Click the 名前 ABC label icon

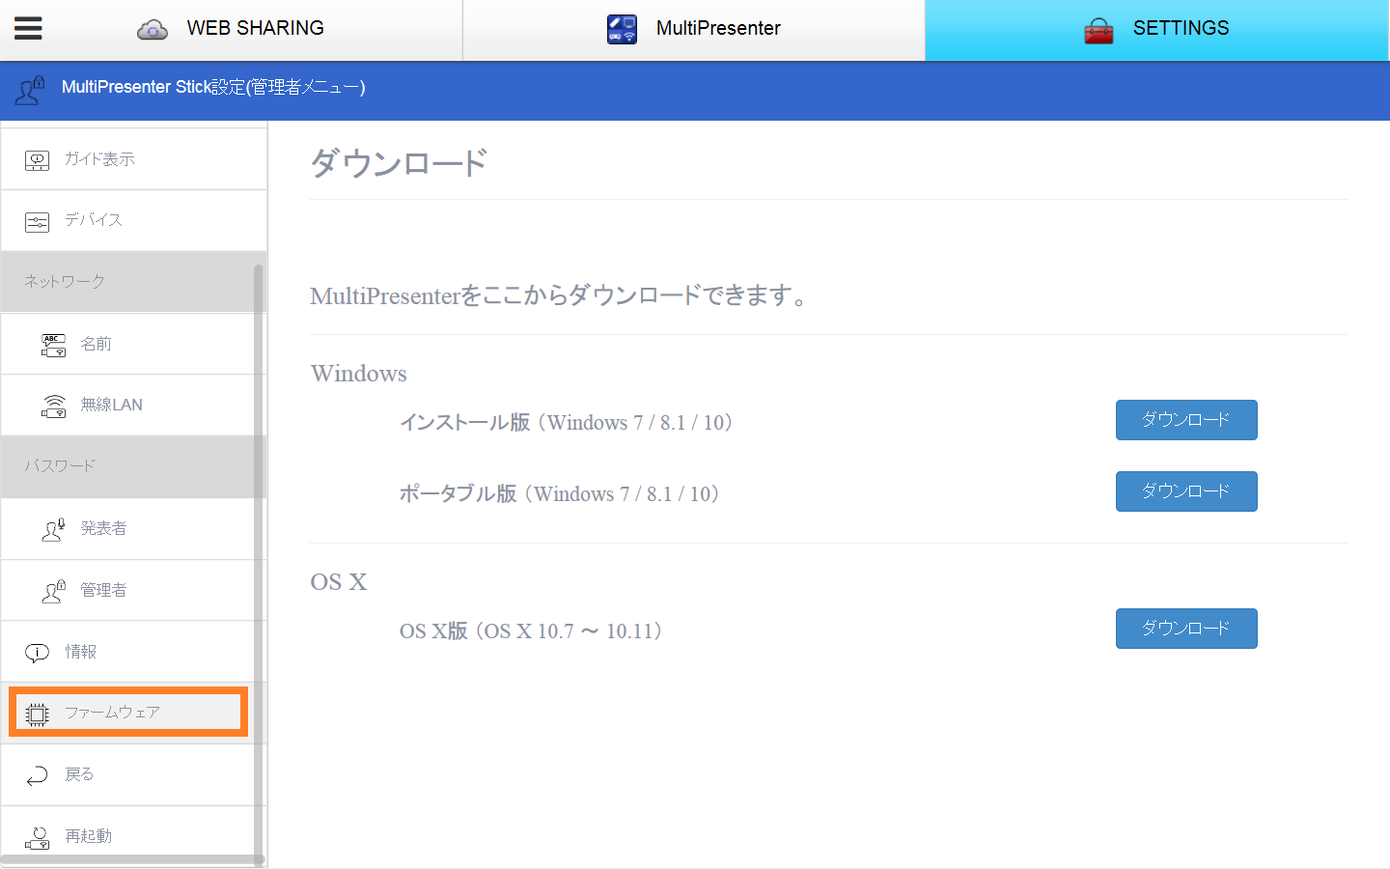coord(53,345)
